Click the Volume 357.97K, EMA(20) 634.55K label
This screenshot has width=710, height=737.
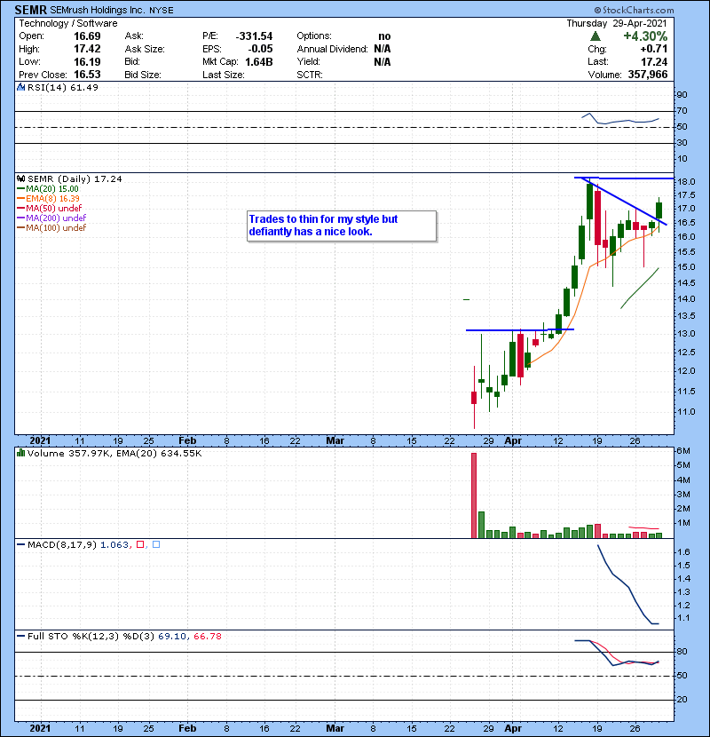point(114,454)
